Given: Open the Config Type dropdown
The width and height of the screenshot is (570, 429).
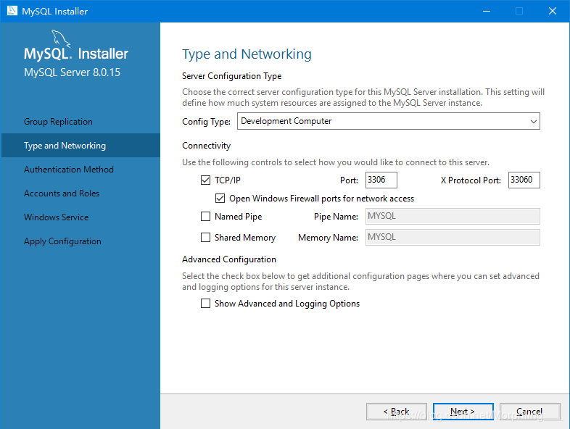Looking at the screenshot, I should (x=388, y=121).
